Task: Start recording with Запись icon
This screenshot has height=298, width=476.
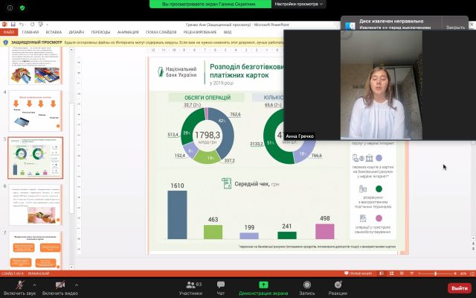Action: [x=306, y=287]
